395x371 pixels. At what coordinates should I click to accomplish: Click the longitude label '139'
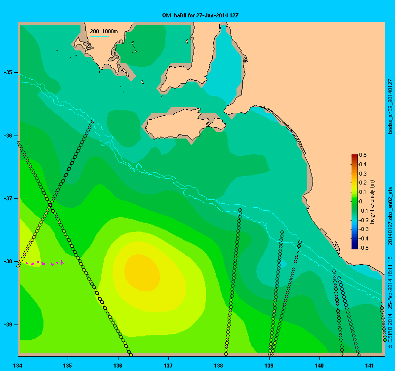(x=269, y=366)
